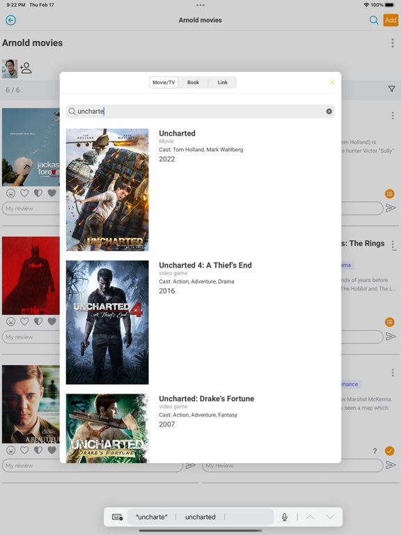The image size is (401, 535).
Task: Open three-dot menu on Uncharted card at right
Action: pos(393,116)
